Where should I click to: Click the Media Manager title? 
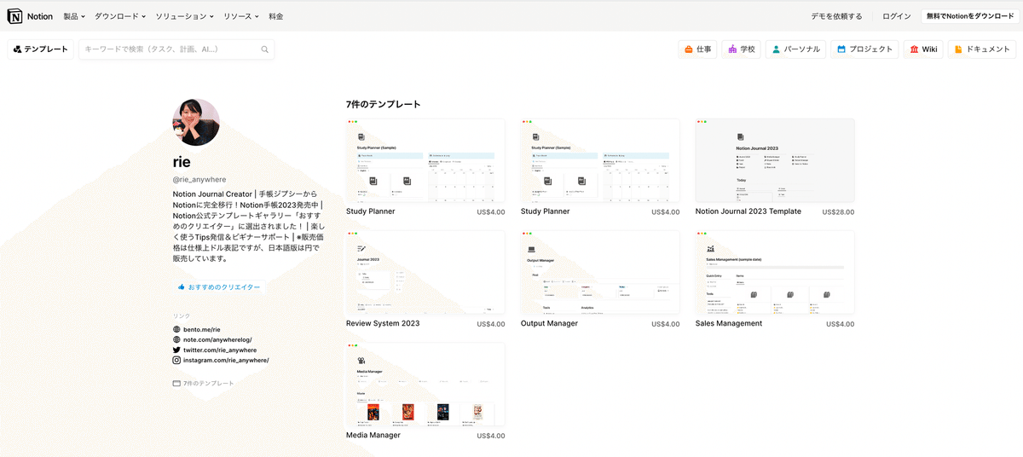(373, 435)
